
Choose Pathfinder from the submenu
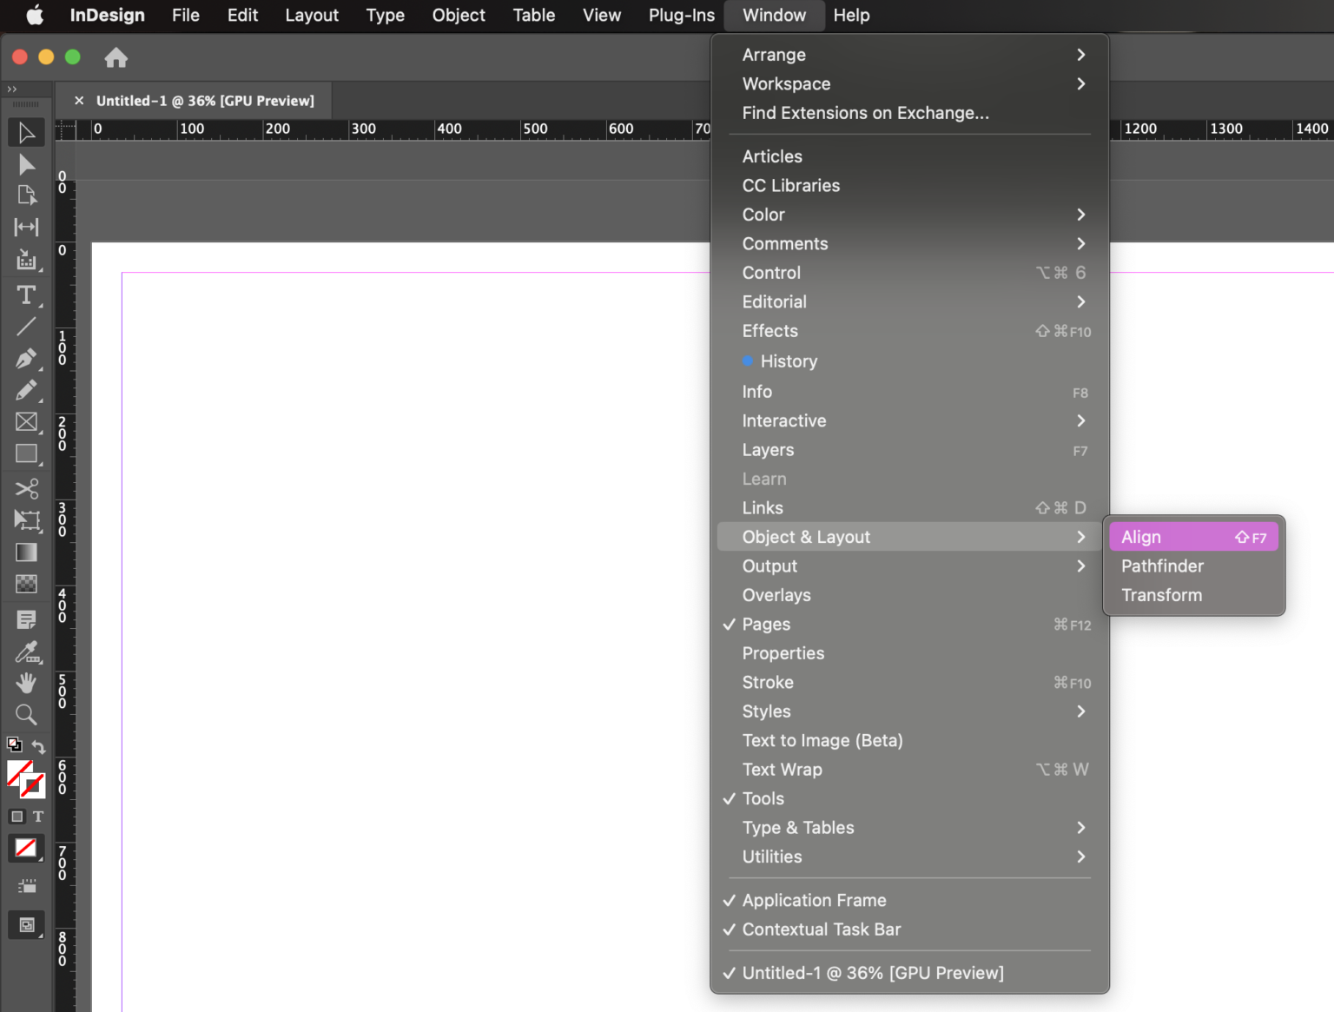click(x=1162, y=566)
